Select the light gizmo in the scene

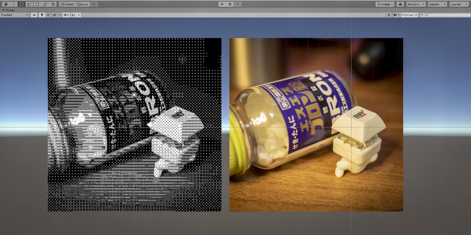[134, 95]
